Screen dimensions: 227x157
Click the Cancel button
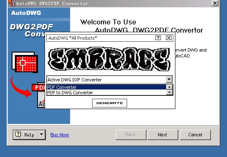coord(195,135)
